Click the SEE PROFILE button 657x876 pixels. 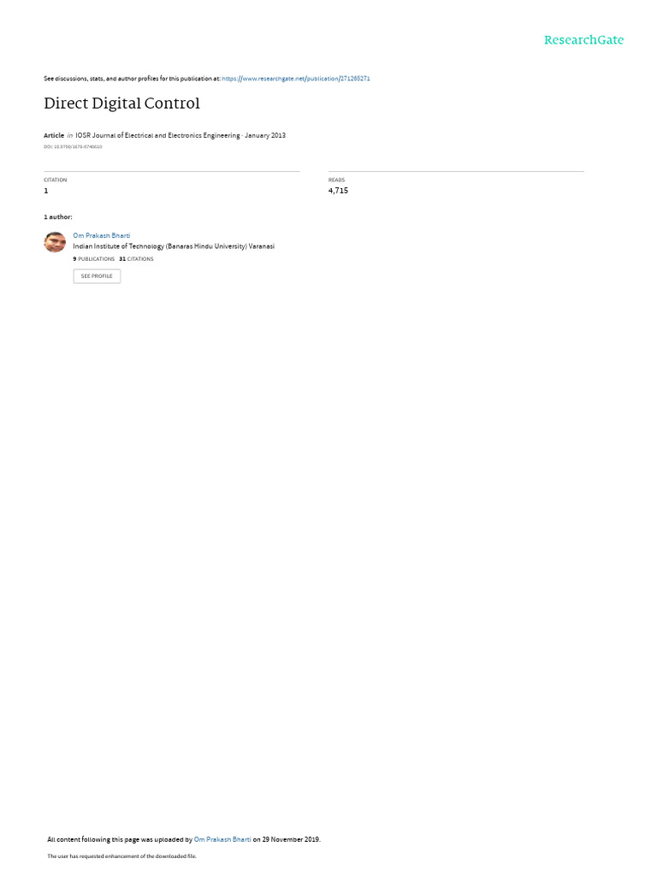(97, 276)
